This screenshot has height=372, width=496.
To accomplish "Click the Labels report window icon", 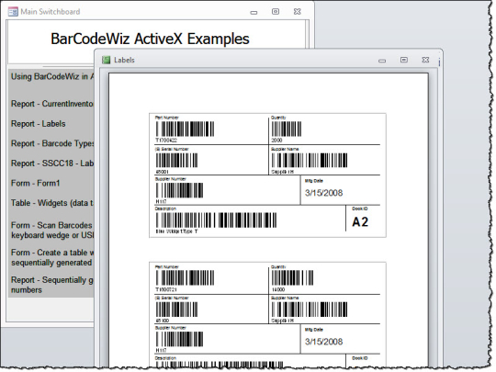I will coord(106,60).
